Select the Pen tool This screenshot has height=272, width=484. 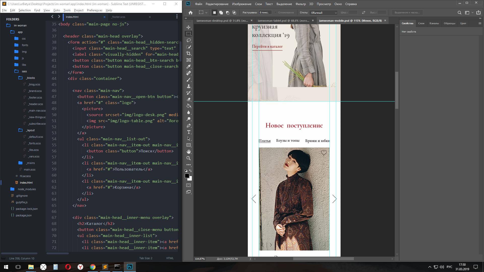(x=189, y=125)
